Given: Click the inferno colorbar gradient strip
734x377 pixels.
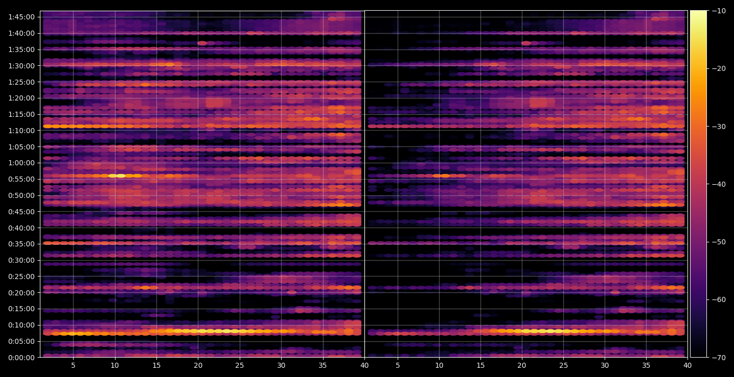Looking at the screenshot, I should pyautogui.click(x=698, y=184).
